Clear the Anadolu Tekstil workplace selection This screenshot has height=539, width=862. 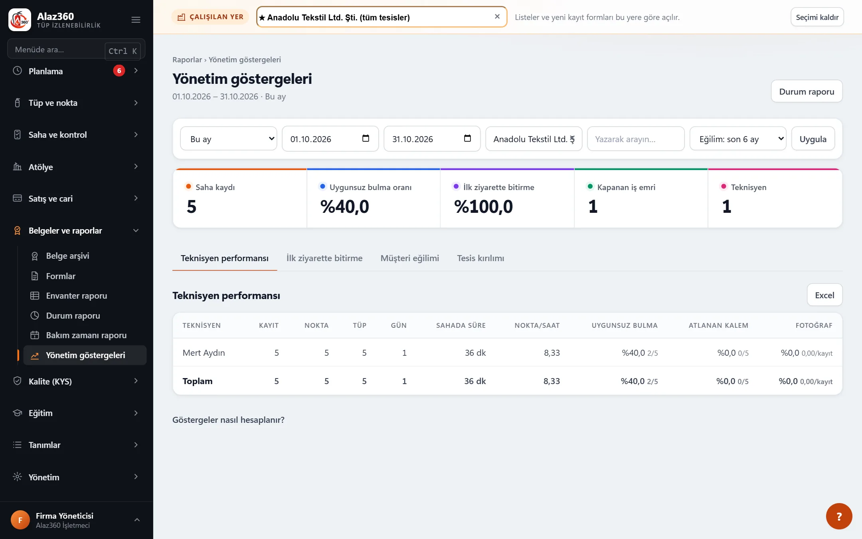click(497, 17)
